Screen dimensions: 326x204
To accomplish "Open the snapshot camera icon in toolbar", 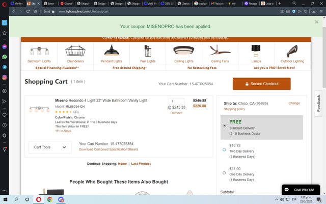I will (288, 11).
